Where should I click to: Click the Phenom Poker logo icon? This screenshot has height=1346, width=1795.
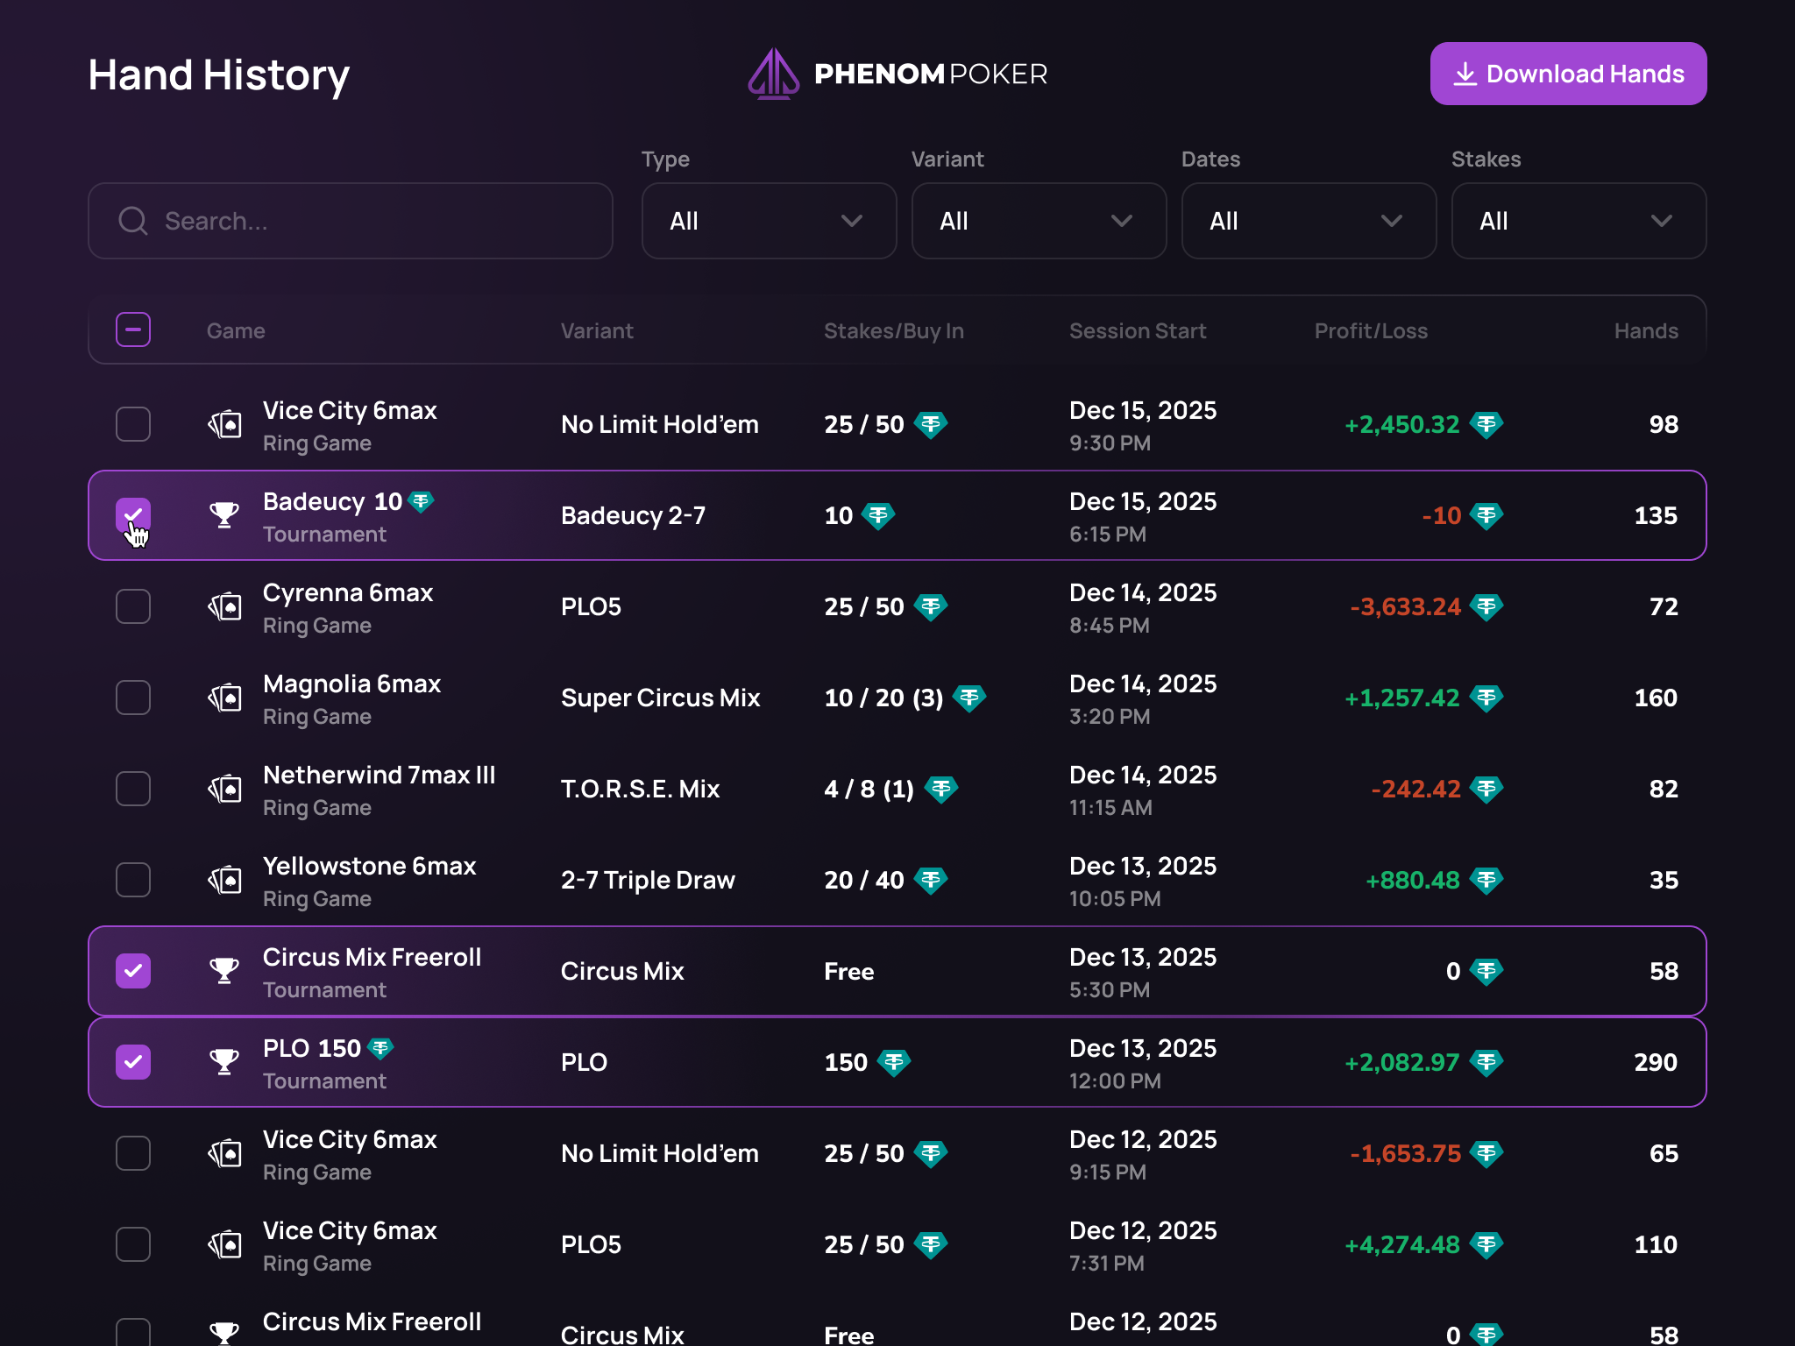click(773, 74)
